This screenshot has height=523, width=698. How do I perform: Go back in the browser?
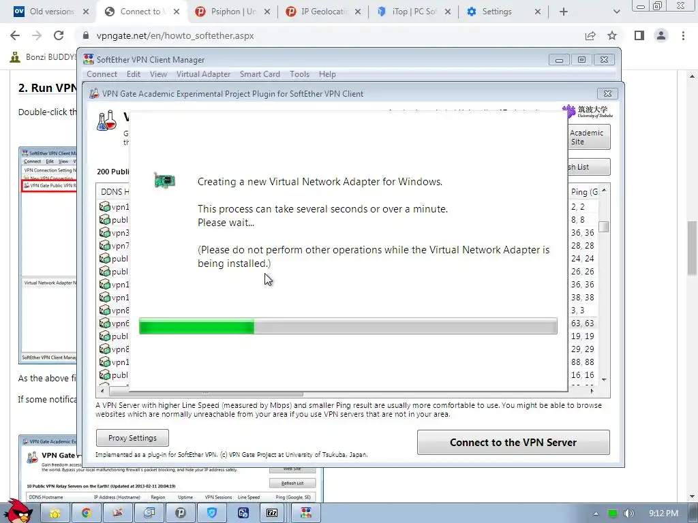[x=15, y=35]
